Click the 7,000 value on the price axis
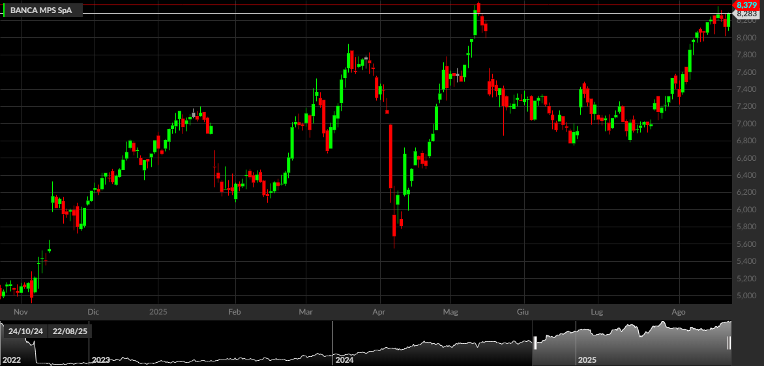764x366 pixels. [x=746, y=124]
